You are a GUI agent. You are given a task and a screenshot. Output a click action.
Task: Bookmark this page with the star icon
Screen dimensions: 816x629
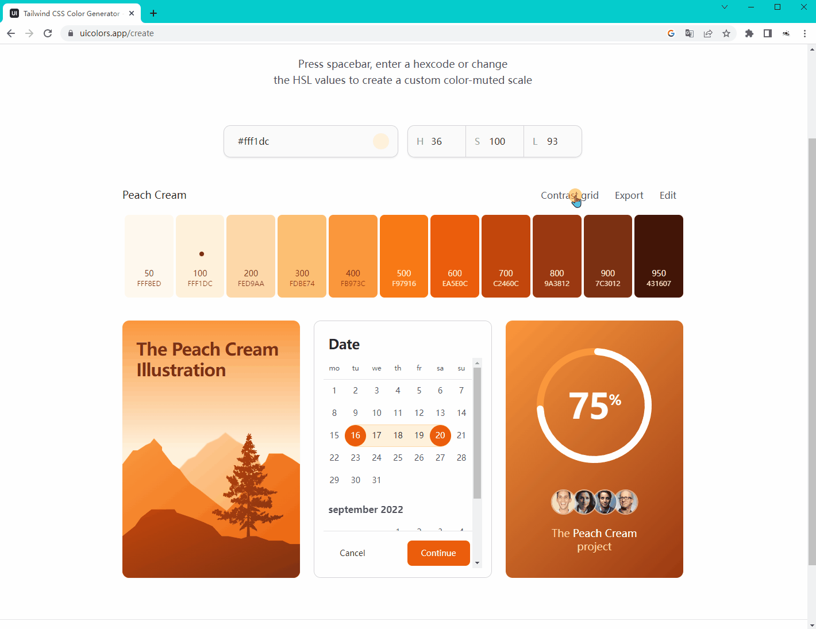pyautogui.click(x=726, y=33)
